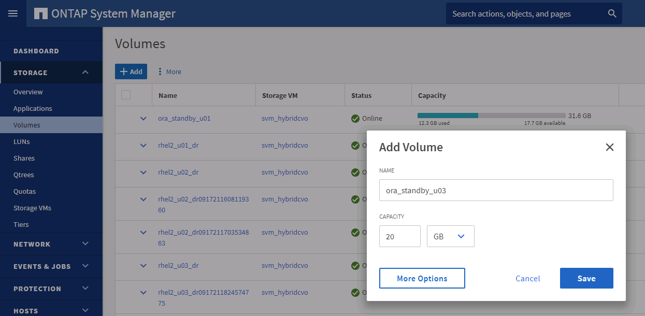Click the volume Name input field
The height and width of the screenshot is (316, 645).
click(x=496, y=190)
